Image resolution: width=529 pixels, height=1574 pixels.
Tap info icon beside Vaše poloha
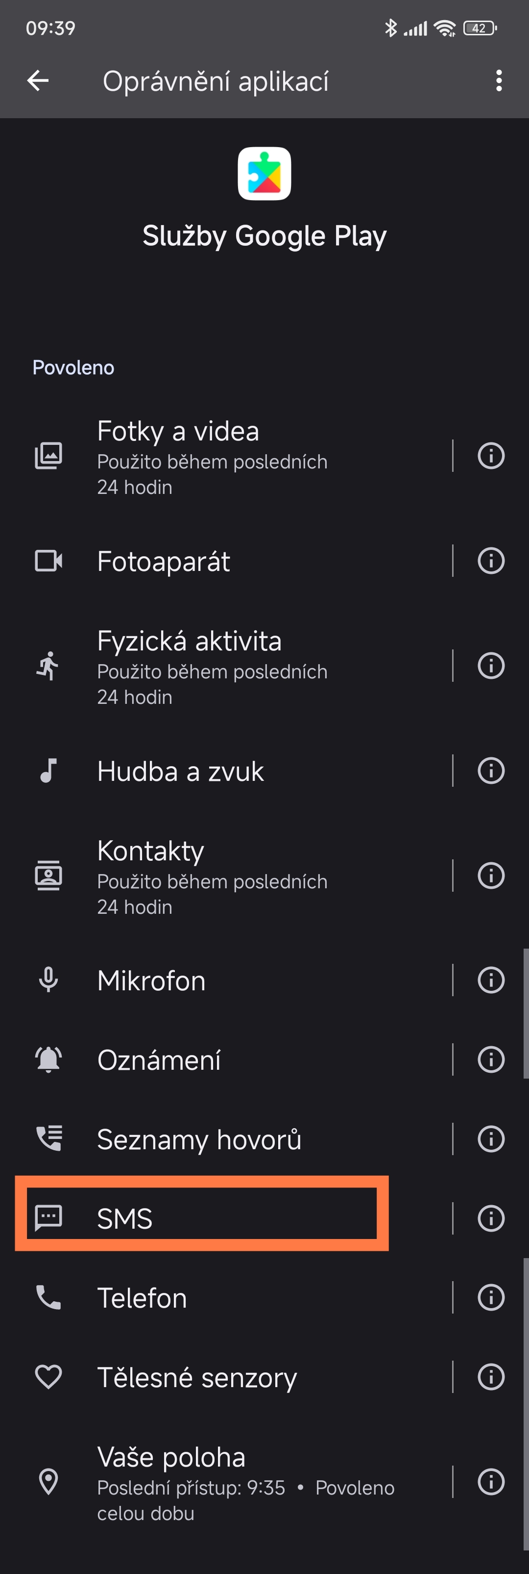491,1482
